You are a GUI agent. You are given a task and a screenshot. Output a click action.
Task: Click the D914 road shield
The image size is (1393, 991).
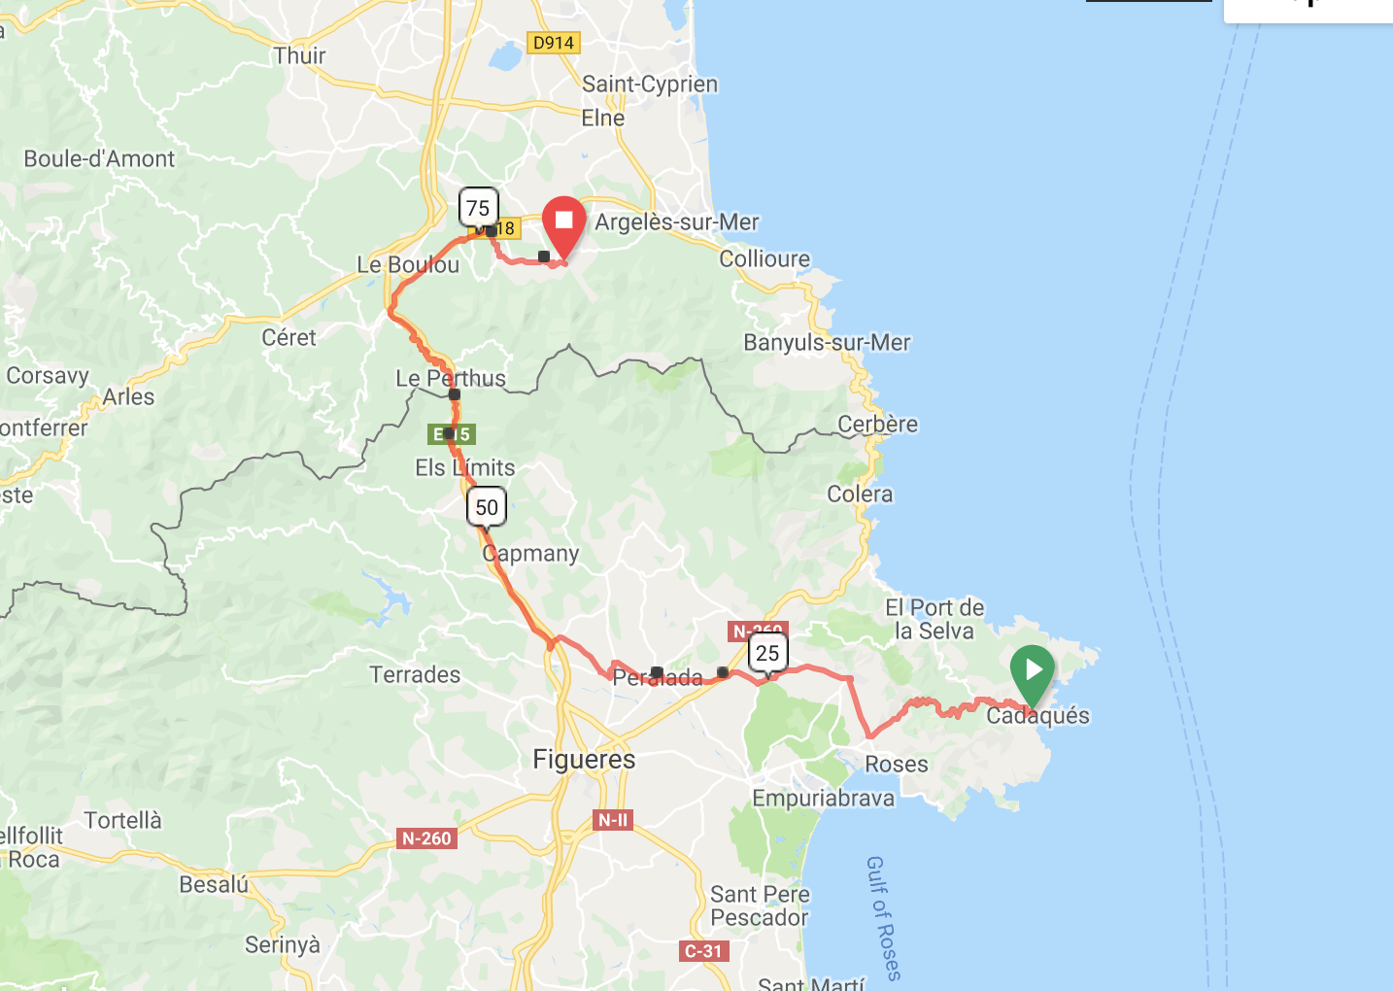554,43
